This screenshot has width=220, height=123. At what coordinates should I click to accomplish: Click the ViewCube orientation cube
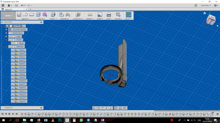(x=211, y=20)
